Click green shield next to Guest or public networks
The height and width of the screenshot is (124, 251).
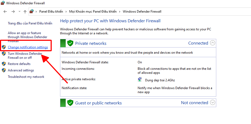(x=70, y=103)
